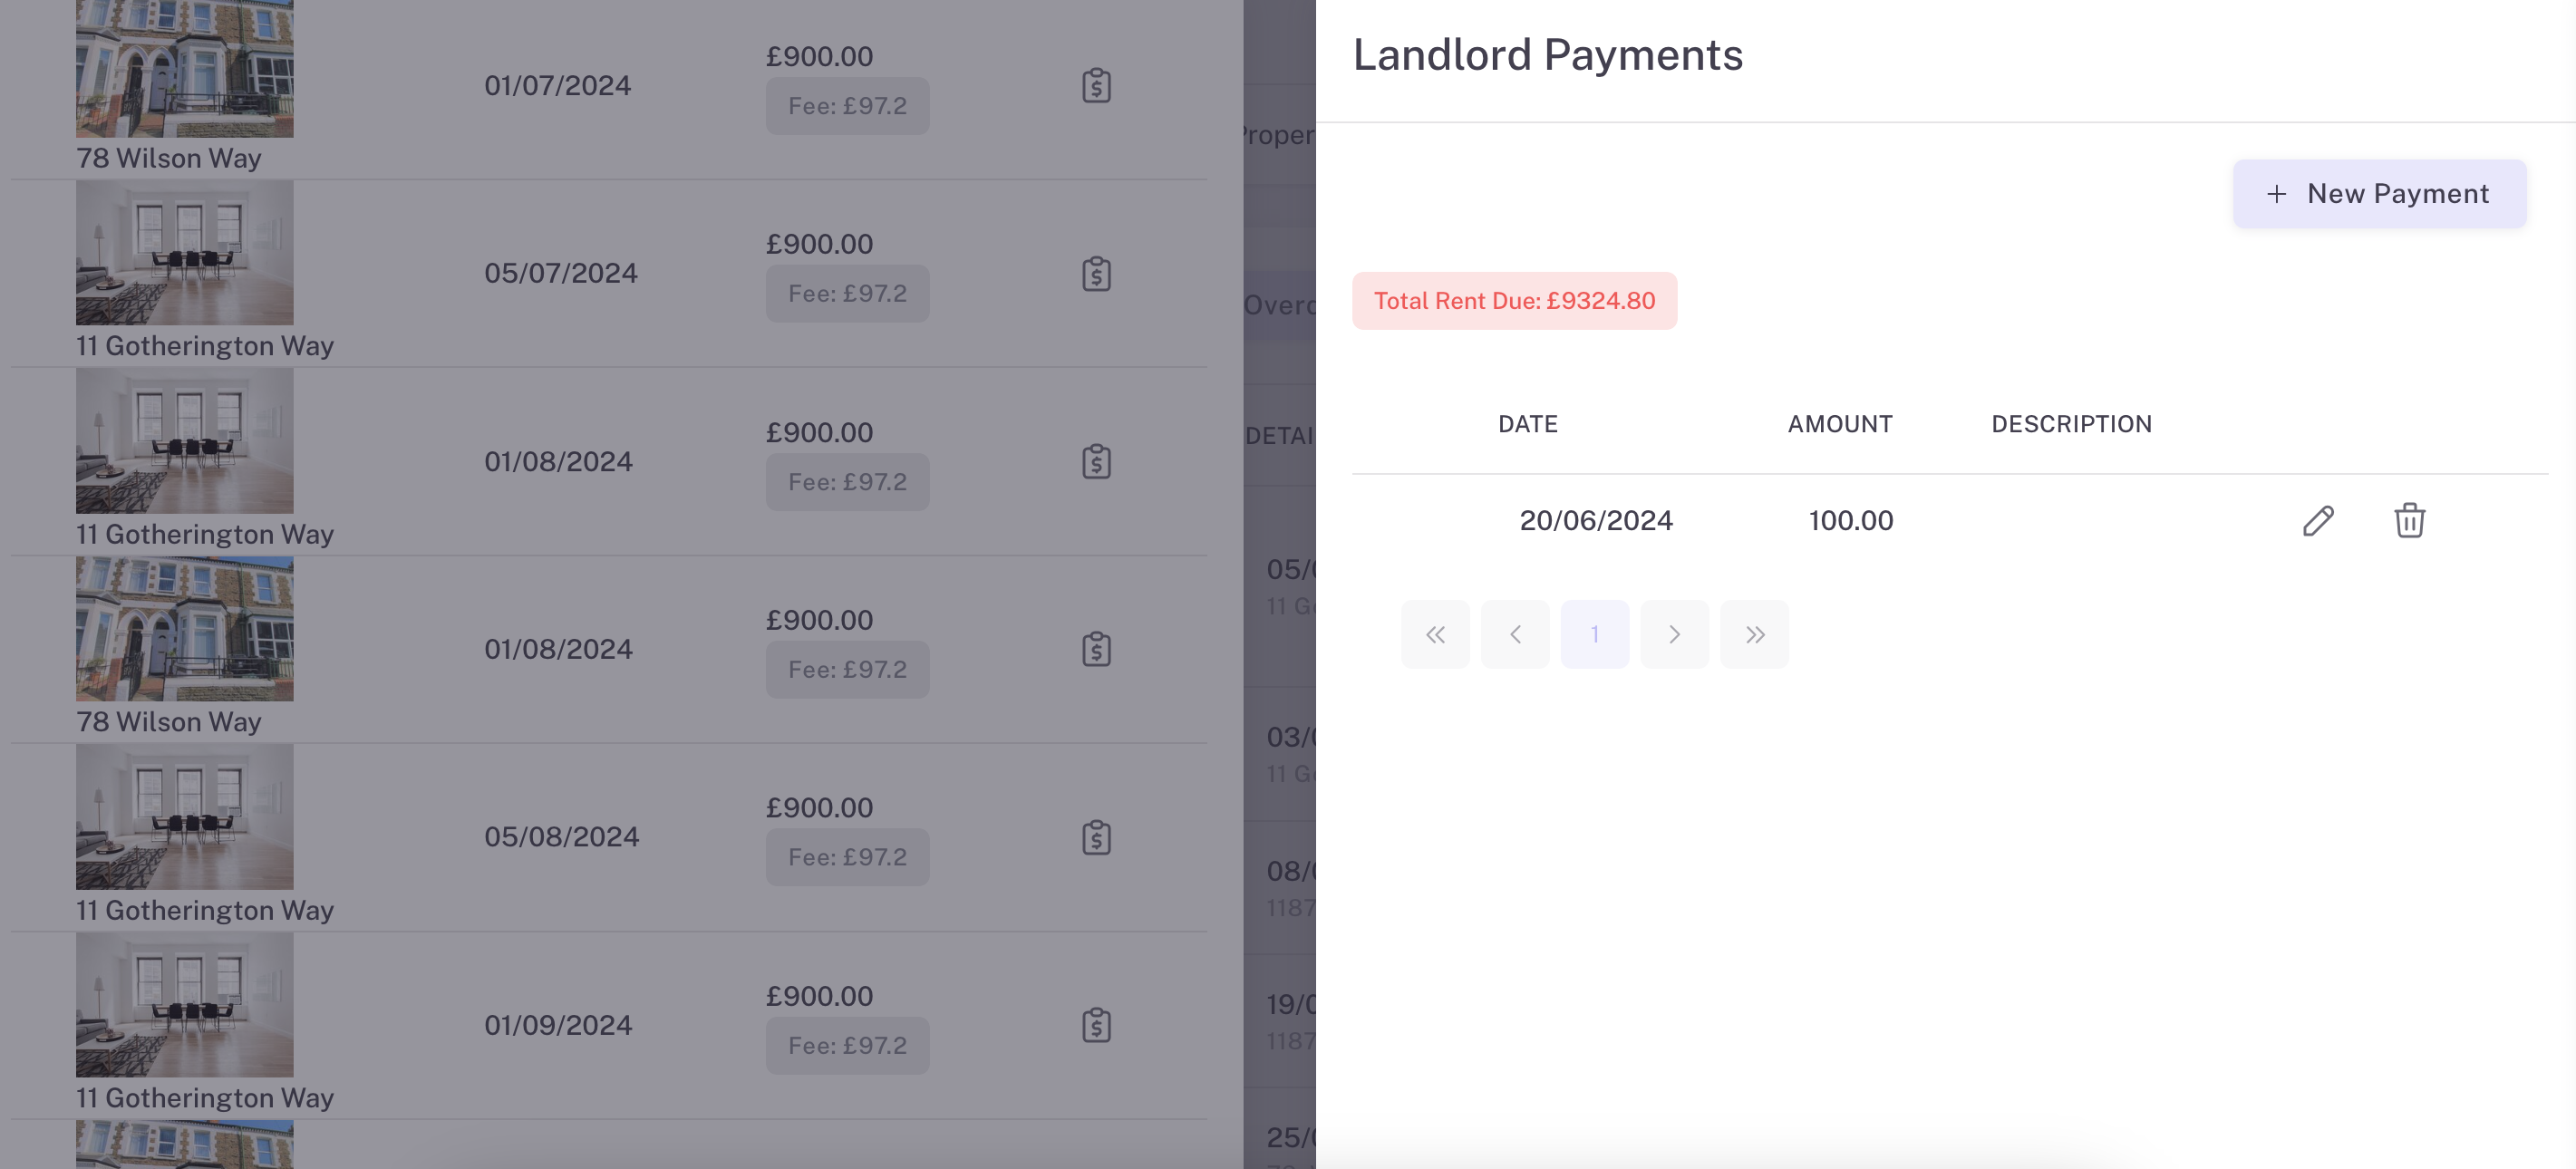Open payment icon for 01/08/2024 Wilson Way rent
The width and height of the screenshot is (2576, 1169).
click(1096, 650)
